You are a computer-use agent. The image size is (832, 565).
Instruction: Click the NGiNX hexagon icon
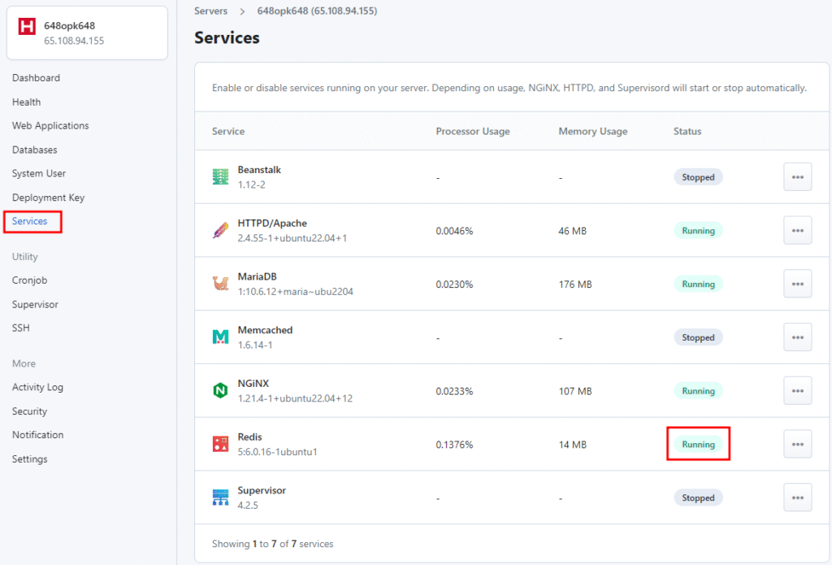[220, 390]
